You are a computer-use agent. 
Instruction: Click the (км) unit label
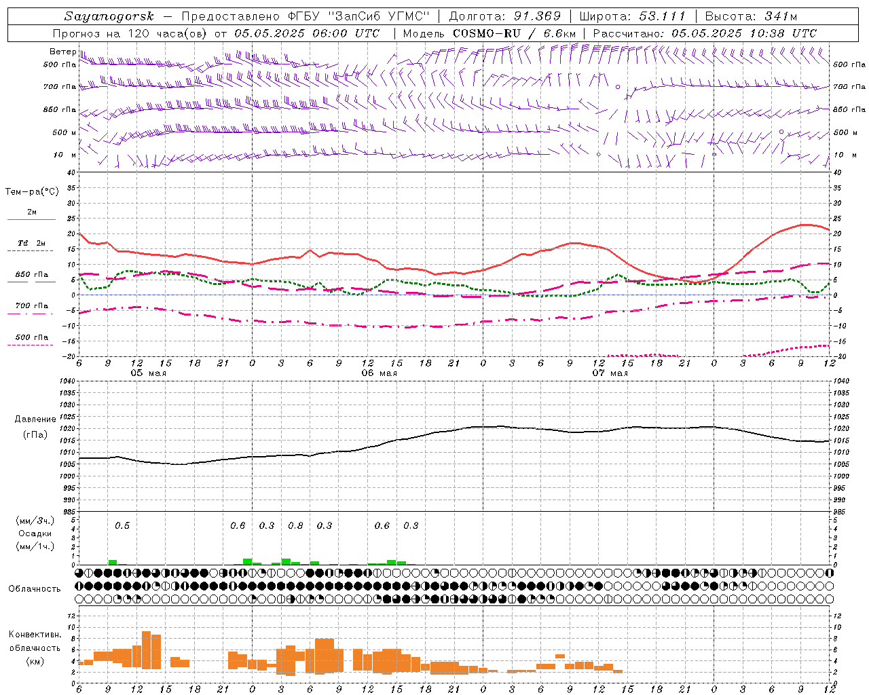click(35, 661)
